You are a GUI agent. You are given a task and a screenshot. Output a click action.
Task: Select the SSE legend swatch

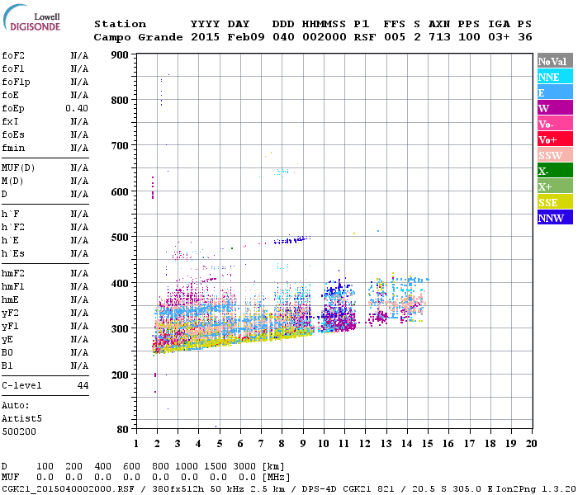tap(555, 202)
